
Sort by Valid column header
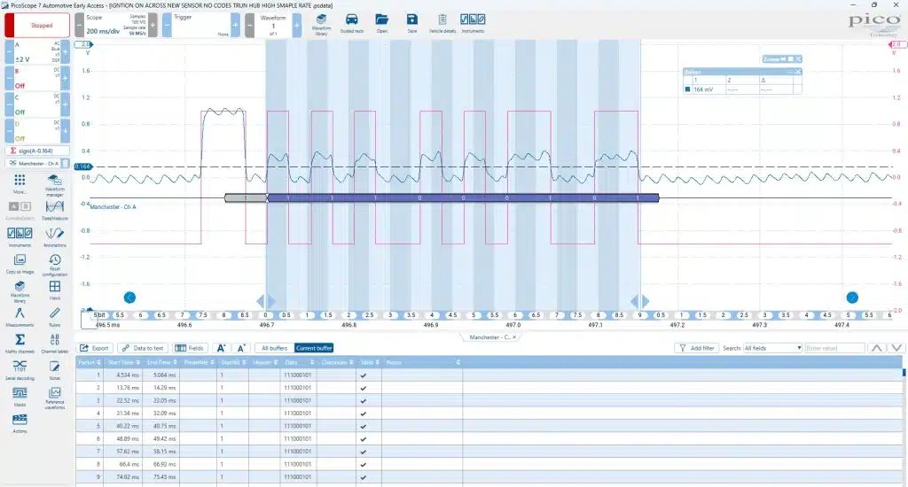click(x=369, y=363)
